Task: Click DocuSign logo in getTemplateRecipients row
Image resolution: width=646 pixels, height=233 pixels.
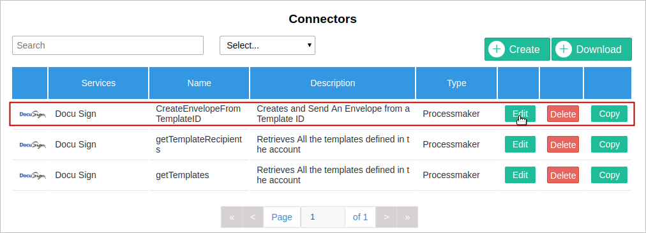Action: point(33,144)
